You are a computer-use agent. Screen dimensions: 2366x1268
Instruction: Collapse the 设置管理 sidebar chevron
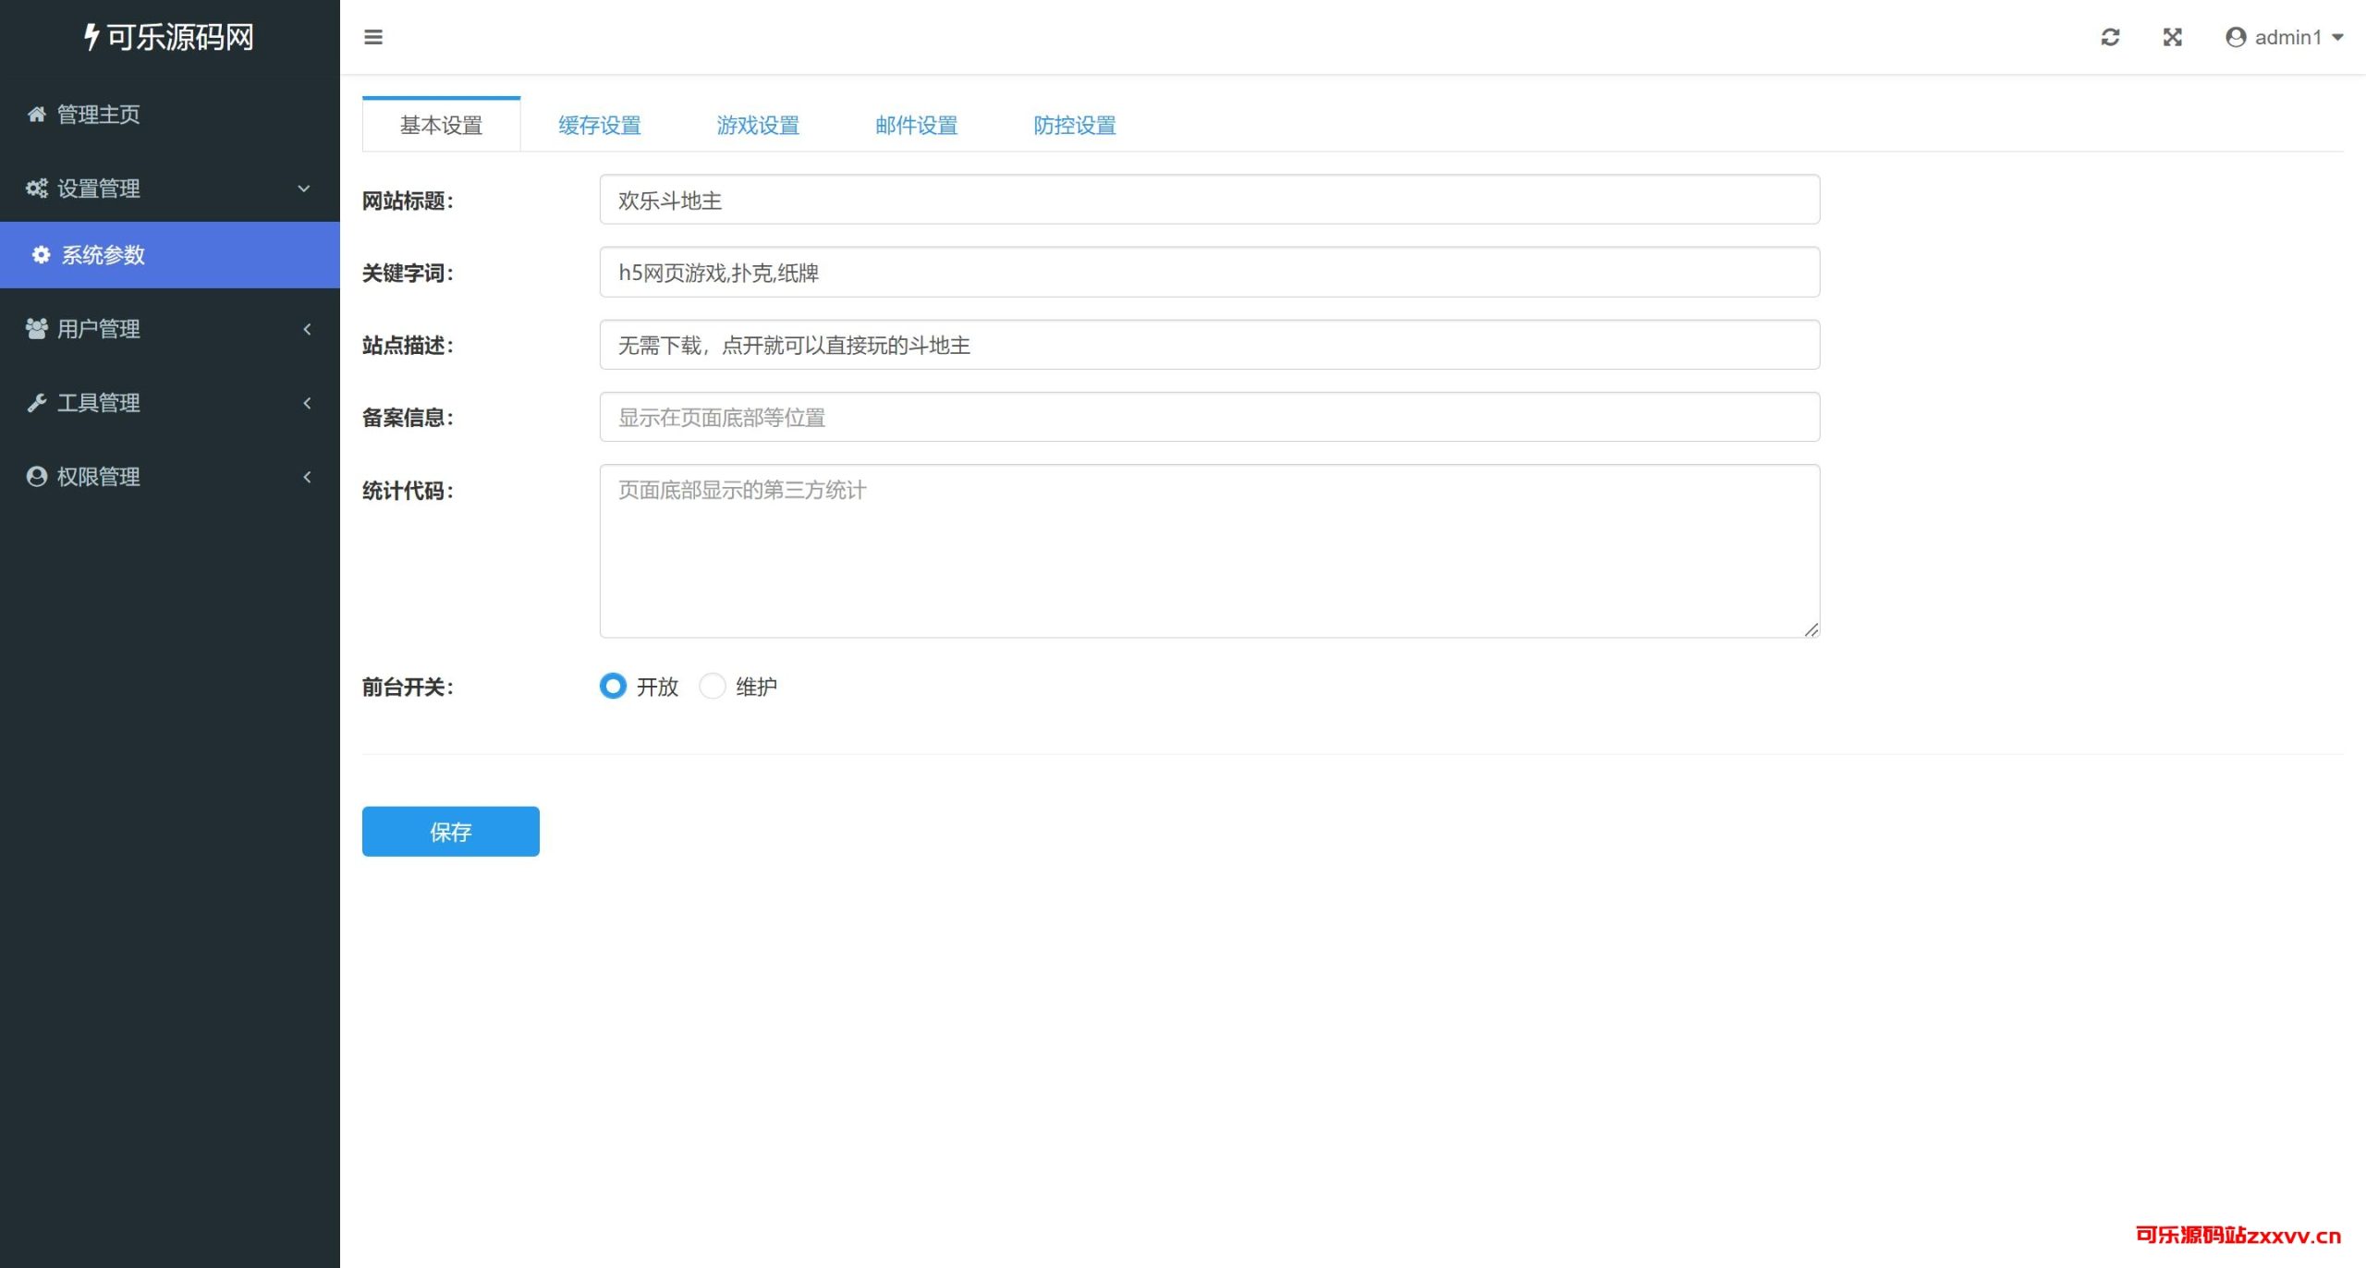[x=303, y=189]
